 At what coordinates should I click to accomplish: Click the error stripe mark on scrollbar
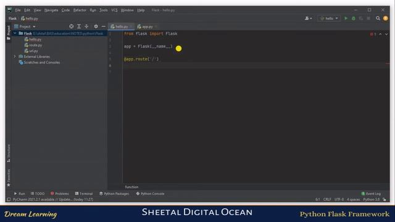point(388,64)
